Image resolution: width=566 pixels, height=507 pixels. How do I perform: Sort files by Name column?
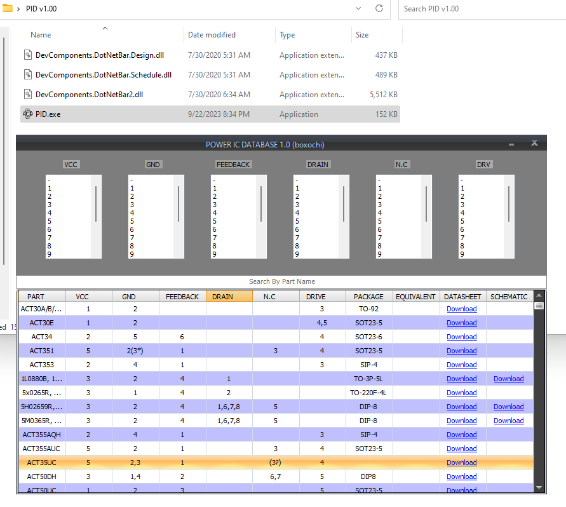(41, 35)
